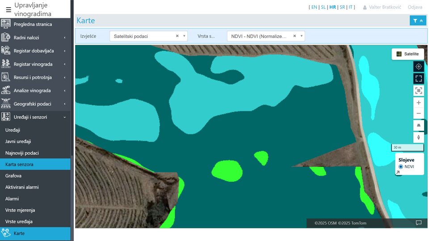Clear the Satelitski podaci selection
This screenshot has height=241, width=429.
[x=177, y=36]
